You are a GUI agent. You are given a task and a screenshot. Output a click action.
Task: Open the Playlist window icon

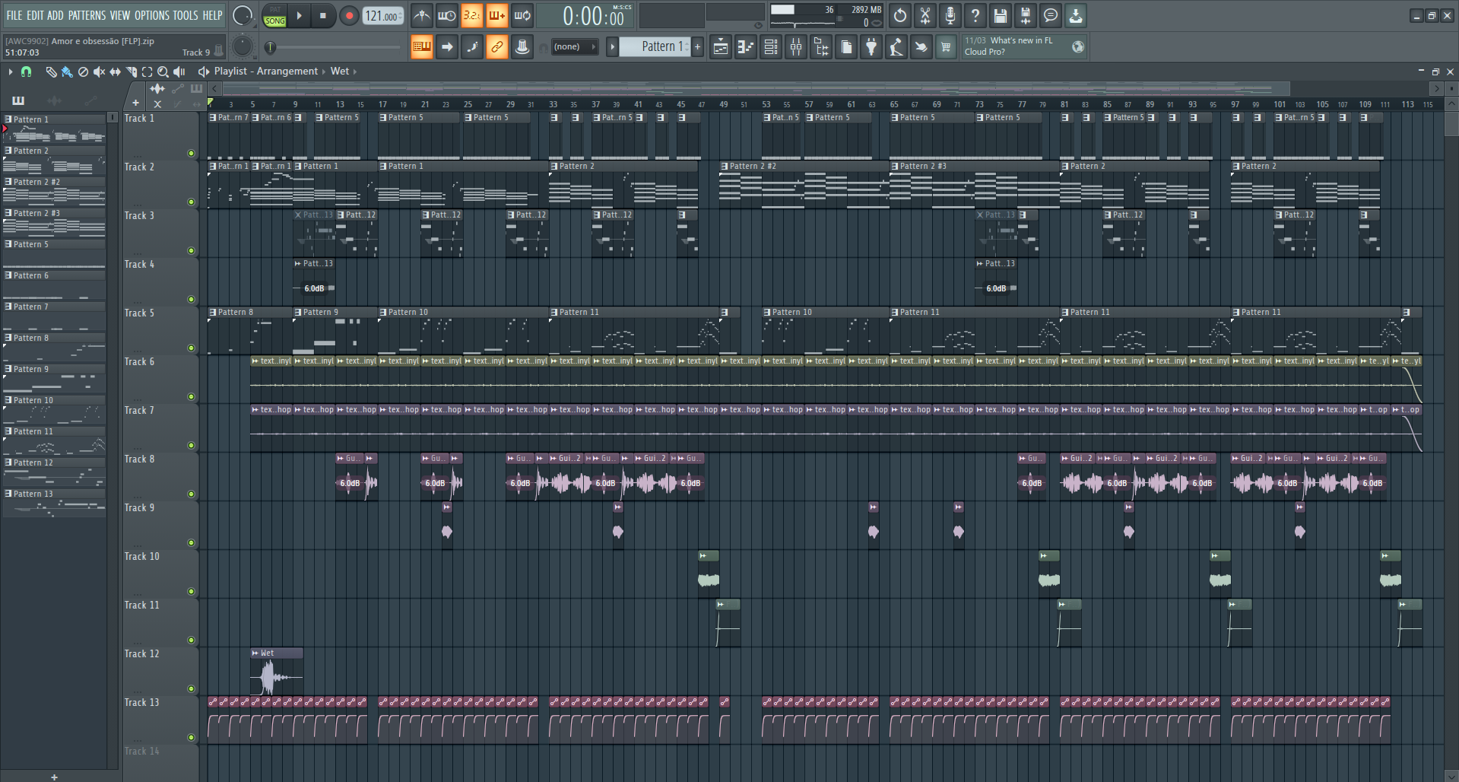tap(721, 47)
